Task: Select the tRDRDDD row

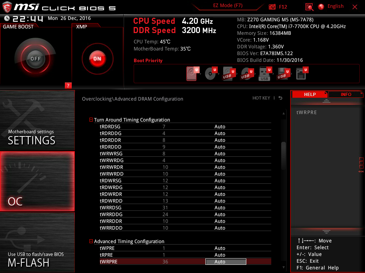Action: pos(185,147)
